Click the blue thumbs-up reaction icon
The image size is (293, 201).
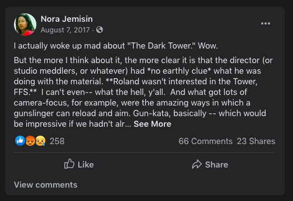click(20, 141)
